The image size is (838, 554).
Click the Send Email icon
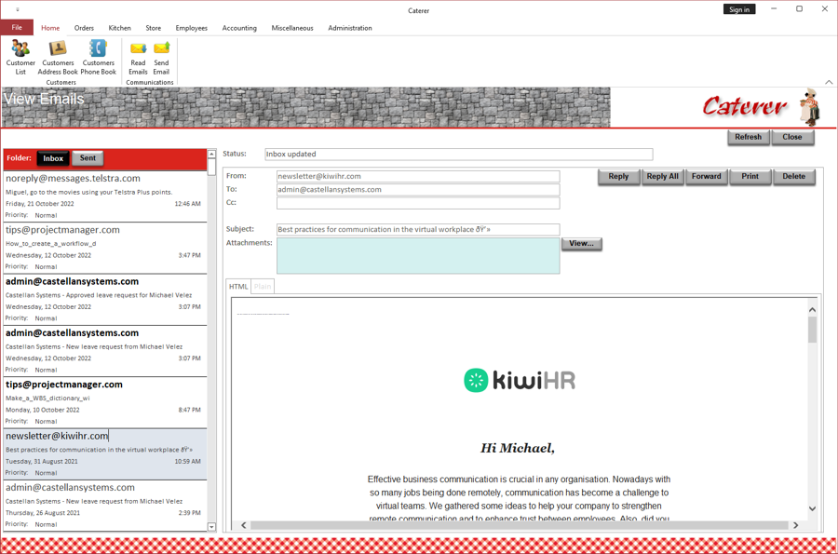click(x=161, y=57)
